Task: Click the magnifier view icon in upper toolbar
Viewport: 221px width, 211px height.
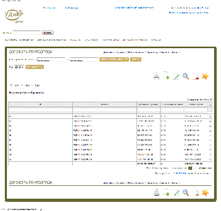Action: click(186, 76)
